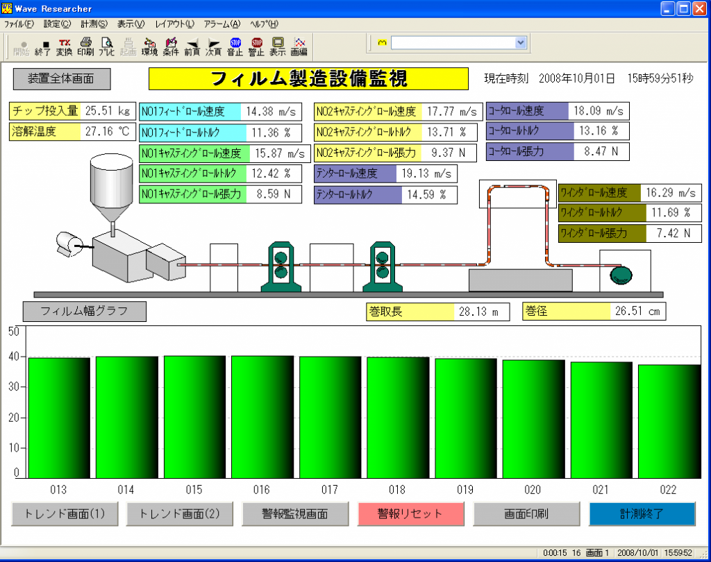Click the NO1フィードロールトルク value 11.36 %
Screen dimensions: 711x562
274,133
